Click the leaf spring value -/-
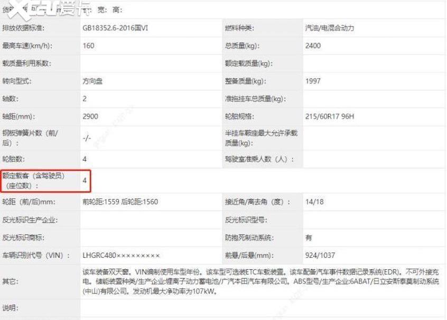 tap(87, 138)
